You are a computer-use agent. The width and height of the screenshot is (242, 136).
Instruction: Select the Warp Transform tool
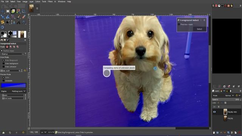tap(8, 17)
